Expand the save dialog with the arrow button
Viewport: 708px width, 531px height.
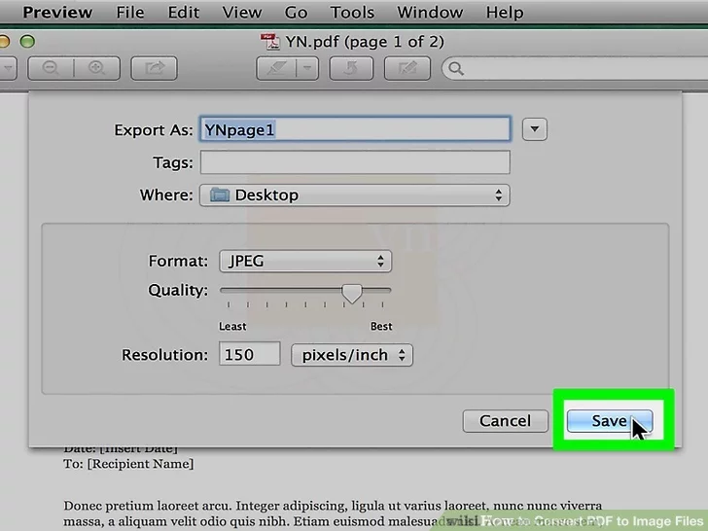pos(535,129)
